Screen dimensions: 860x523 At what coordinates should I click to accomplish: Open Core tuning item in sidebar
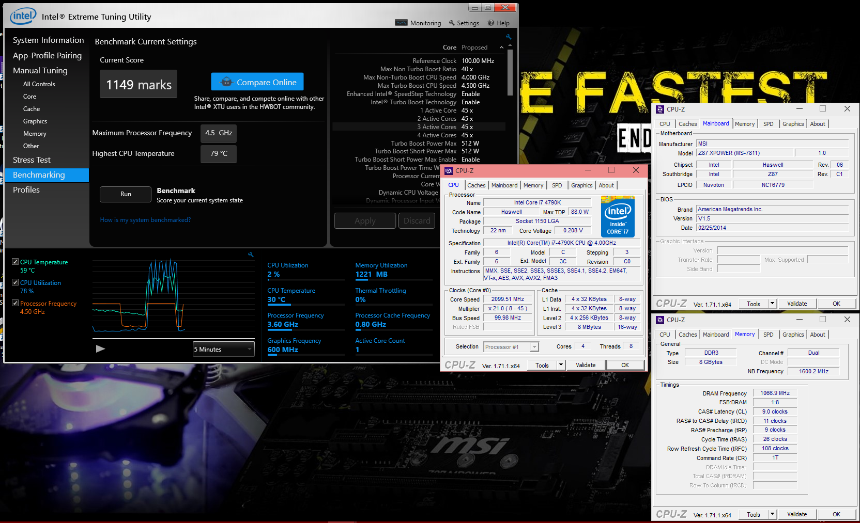click(x=29, y=97)
